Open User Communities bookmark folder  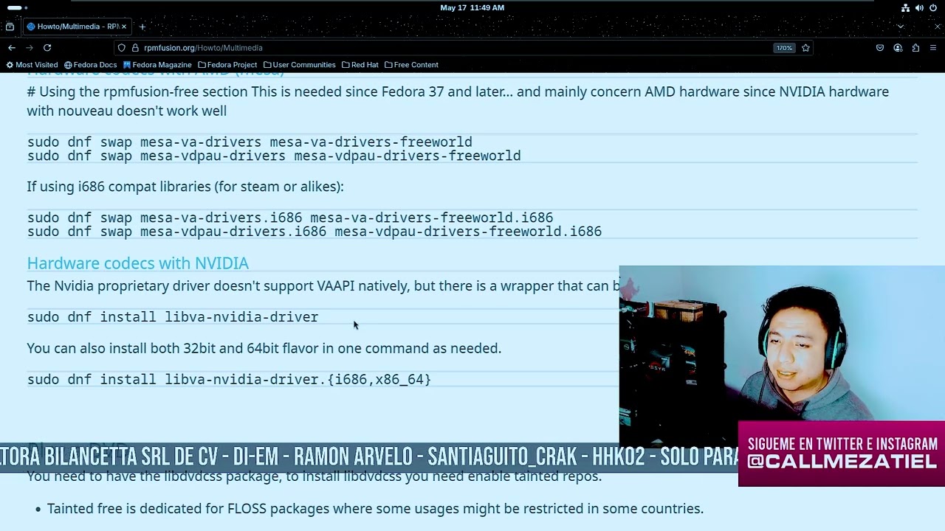[x=299, y=65]
